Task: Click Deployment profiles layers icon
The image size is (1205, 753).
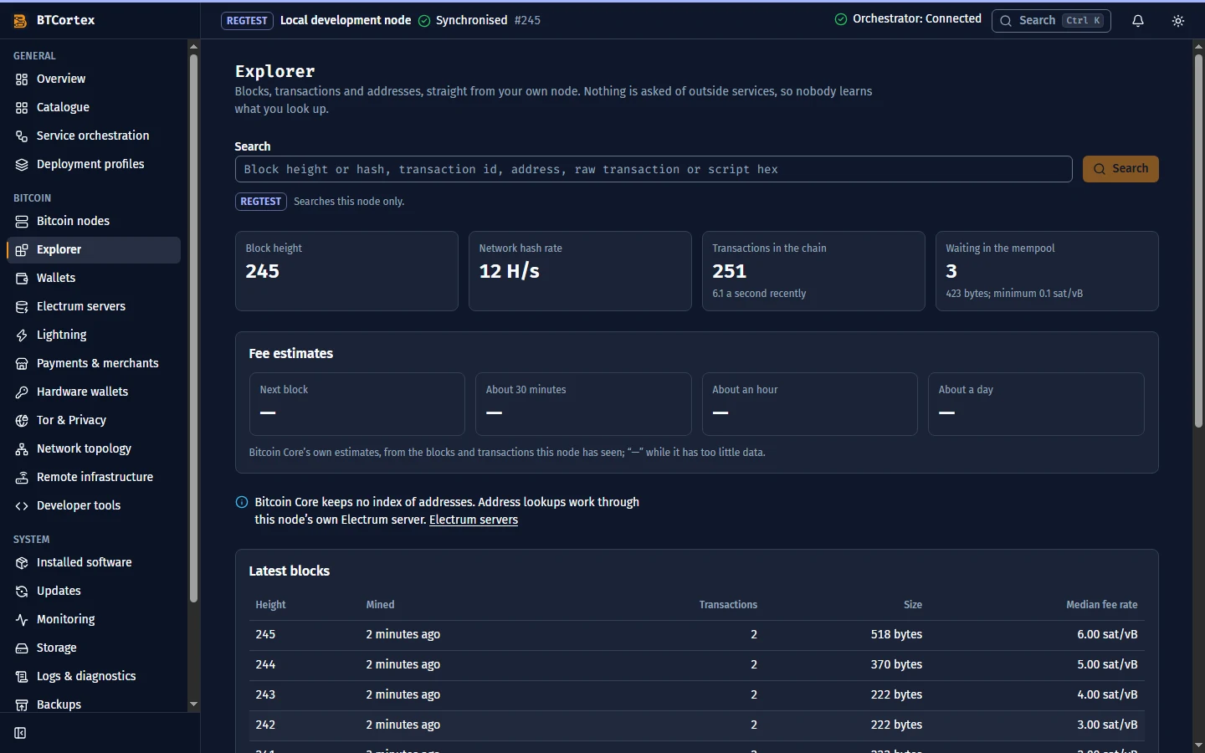Action: coord(22,165)
